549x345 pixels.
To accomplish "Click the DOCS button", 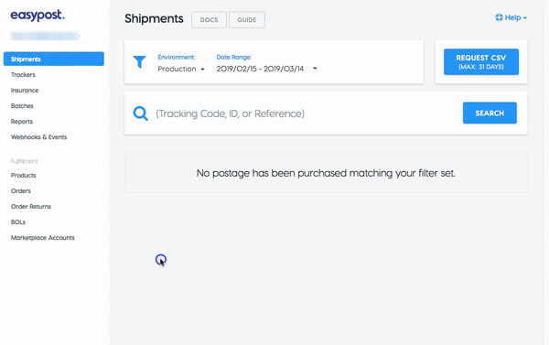I will 209,20.
